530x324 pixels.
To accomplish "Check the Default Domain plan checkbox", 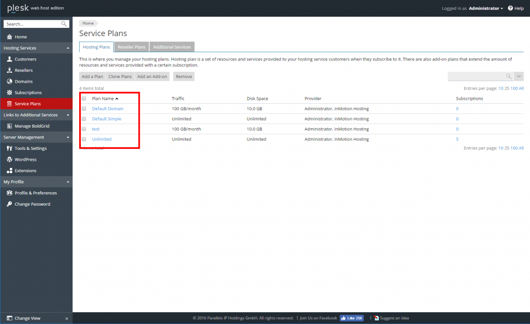I will tap(84, 109).
